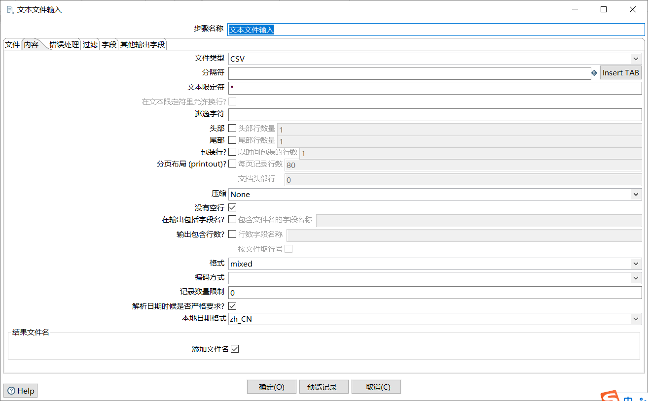Switch to the 文件 tab
648x401 pixels.
(12, 44)
